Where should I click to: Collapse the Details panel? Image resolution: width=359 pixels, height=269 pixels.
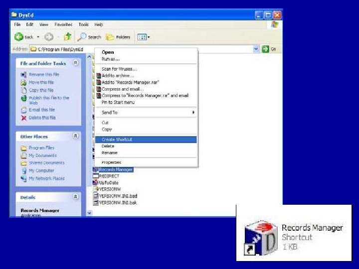[76, 197]
